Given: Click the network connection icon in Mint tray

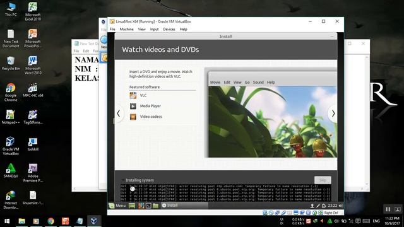Looking at the screenshot, I should [318, 206].
